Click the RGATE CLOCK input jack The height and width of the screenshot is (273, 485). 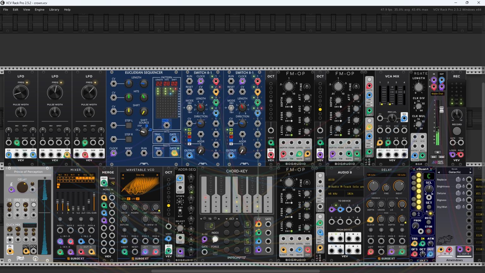pos(415,155)
